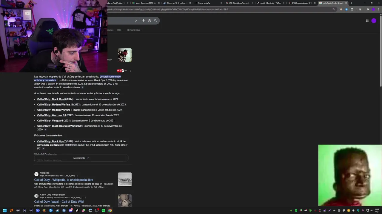Click source link icon after 2020 bullet
This screenshot has height=214, width=382.
45,130
